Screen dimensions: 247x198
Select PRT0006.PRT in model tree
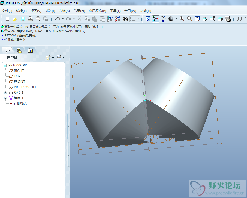pos(16,65)
